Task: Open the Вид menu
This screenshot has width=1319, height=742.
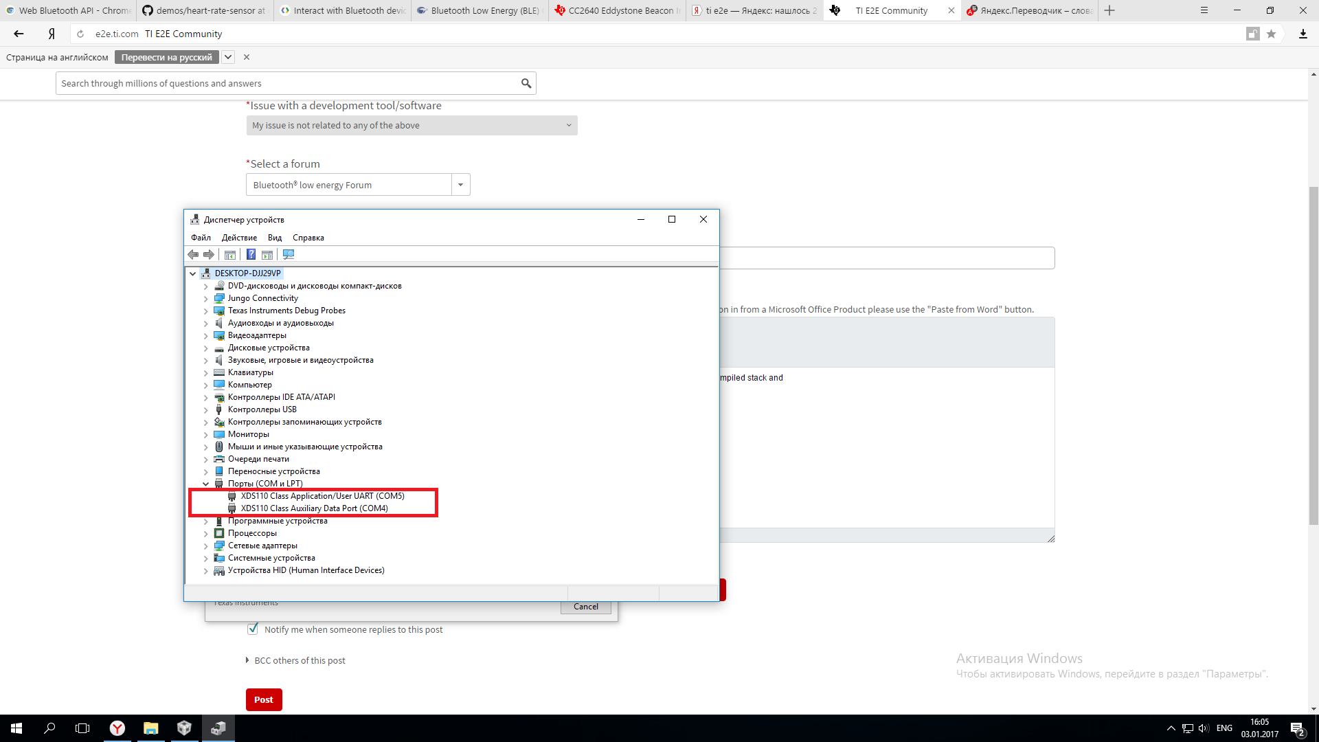Action: [x=275, y=238]
